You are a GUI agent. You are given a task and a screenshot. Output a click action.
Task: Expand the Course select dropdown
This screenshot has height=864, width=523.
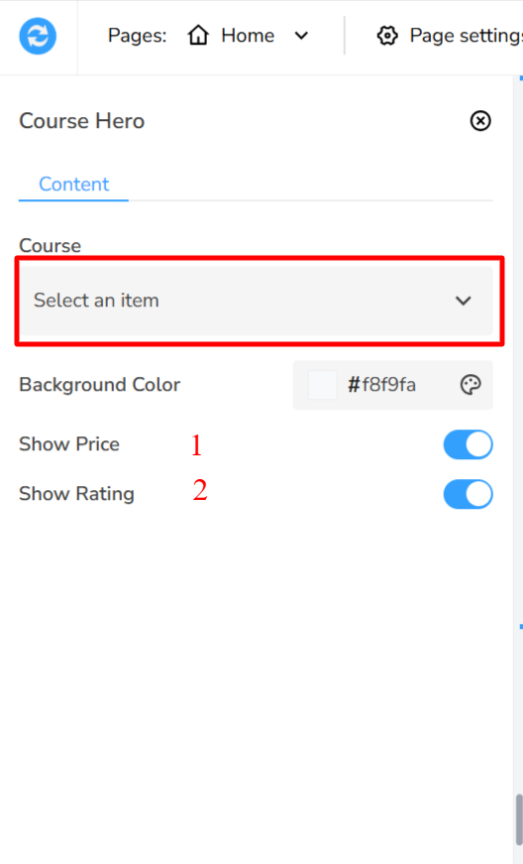[257, 301]
